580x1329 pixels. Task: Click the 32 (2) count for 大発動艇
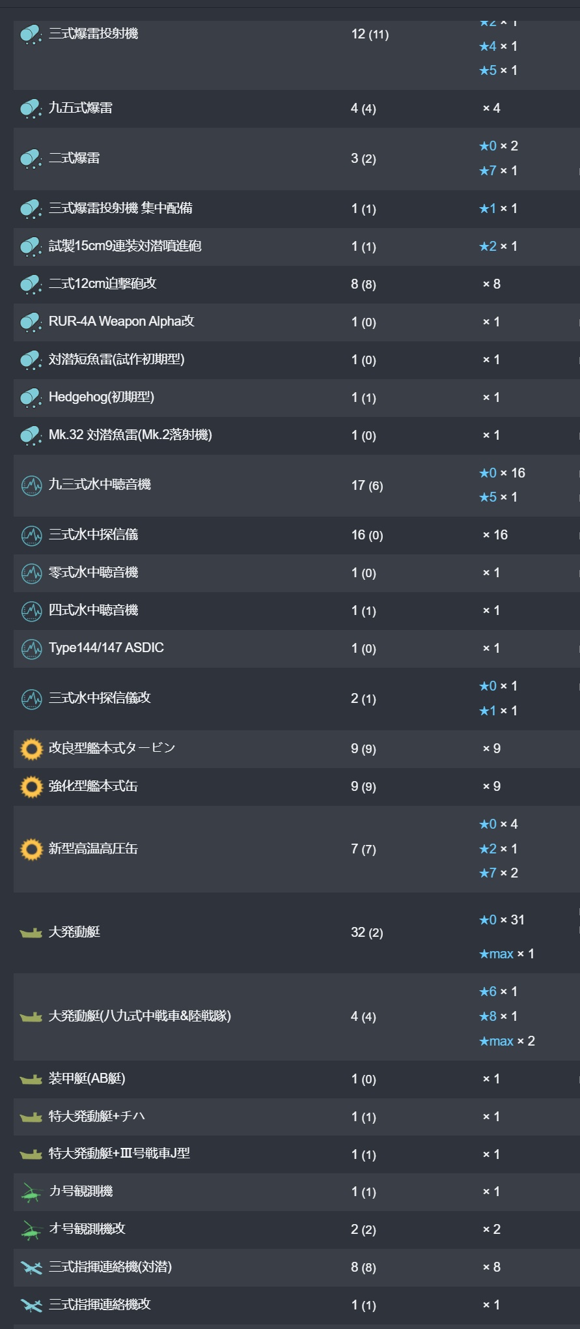[367, 933]
